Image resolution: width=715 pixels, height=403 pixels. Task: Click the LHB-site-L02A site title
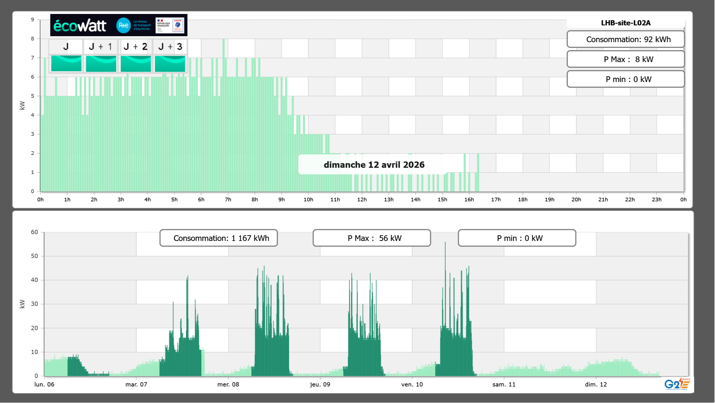click(626, 23)
